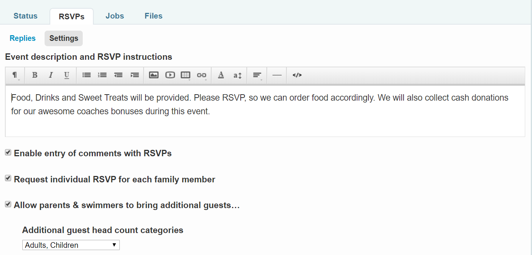Image resolution: width=532 pixels, height=255 pixels.
Task: Insert an unordered bullet list
Action: coord(87,75)
